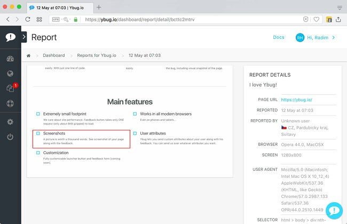Viewport: 347px width, 224px height.
Task: Click the 1280x800 screen value
Action: tap(291, 155)
